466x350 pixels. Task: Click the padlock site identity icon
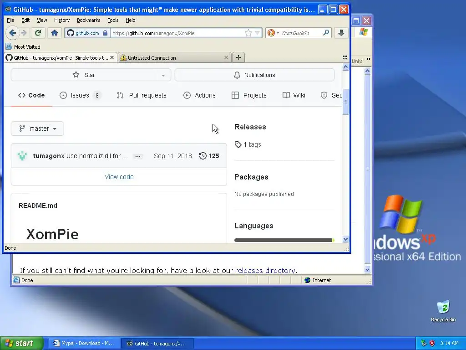pyautogui.click(x=105, y=33)
